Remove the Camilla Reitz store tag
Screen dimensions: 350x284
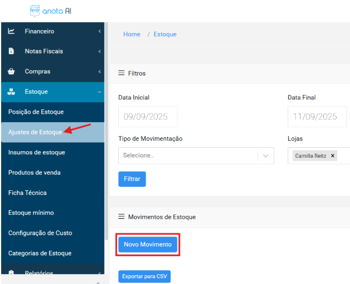tap(333, 156)
